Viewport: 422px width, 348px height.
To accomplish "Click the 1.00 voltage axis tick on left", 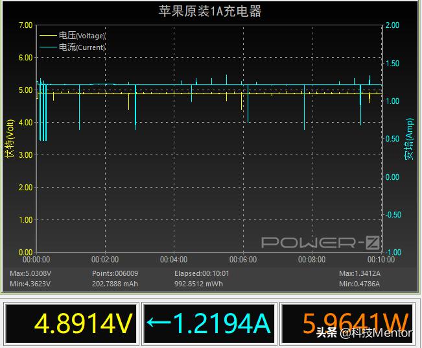I will pos(25,220).
